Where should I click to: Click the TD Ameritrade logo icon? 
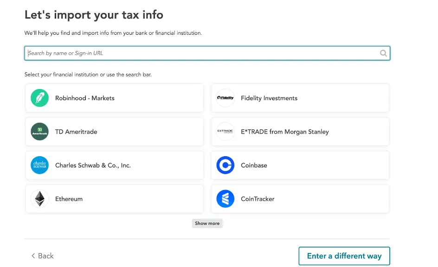coord(39,132)
